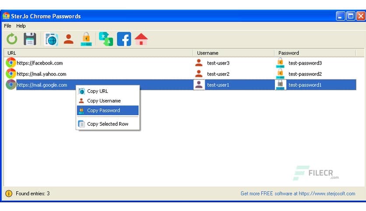366x211 pixels.
Task: Click the green Refresh toolbar icon
Action: click(x=12, y=39)
